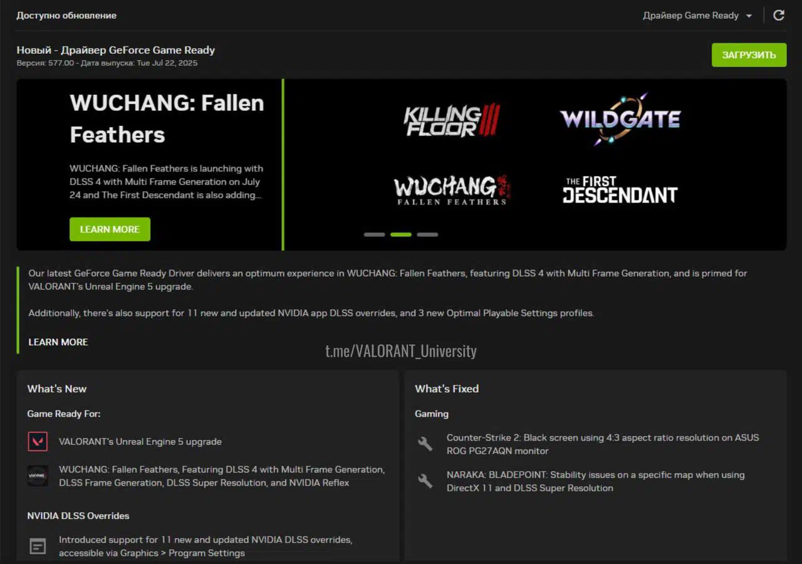Image resolution: width=802 pixels, height=564 pixels.
Task: Click the green LEARN MORE banner button
Action: coord(110,229)
